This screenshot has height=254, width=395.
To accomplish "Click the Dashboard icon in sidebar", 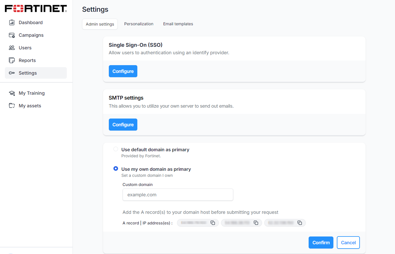I will [x=12, y=22].
